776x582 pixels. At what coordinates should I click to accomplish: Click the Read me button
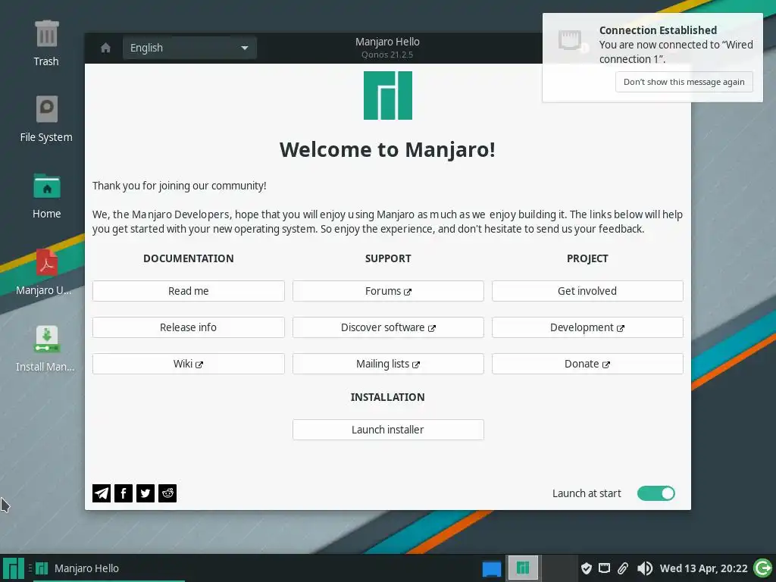click(x=189, y=291)
